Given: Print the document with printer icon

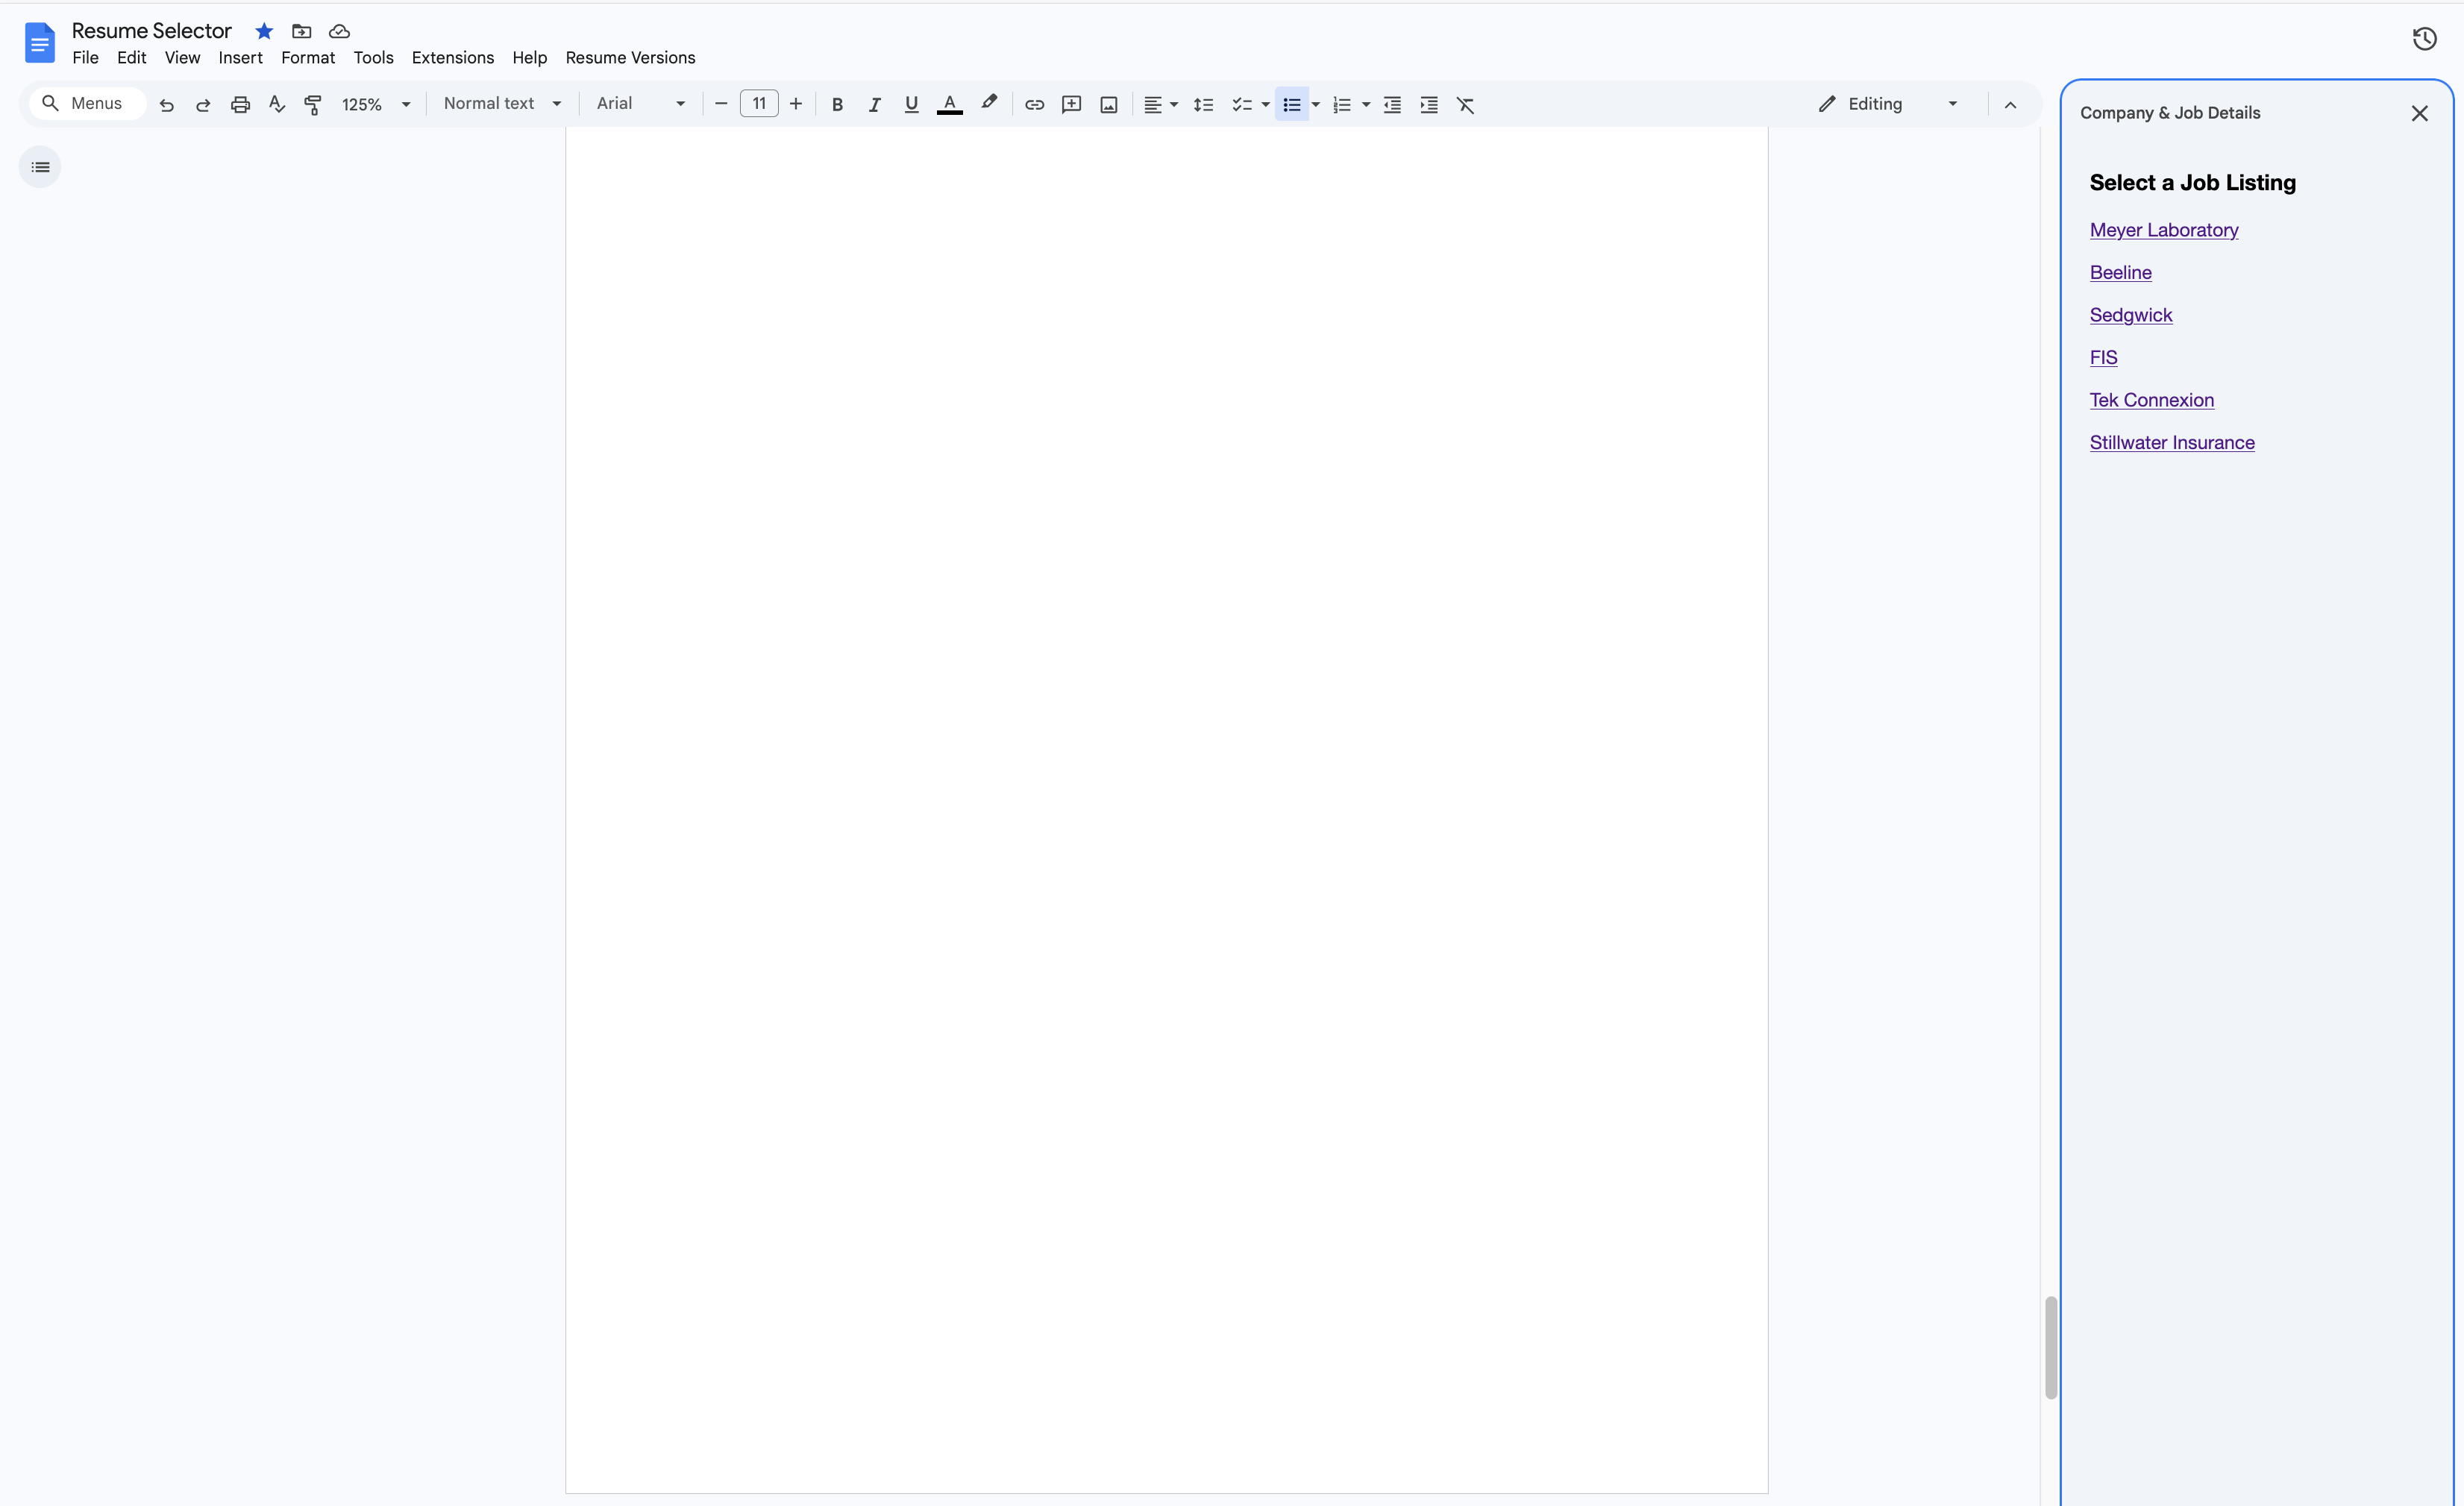Looking at the screenshot, I should [x=240, y=104].
